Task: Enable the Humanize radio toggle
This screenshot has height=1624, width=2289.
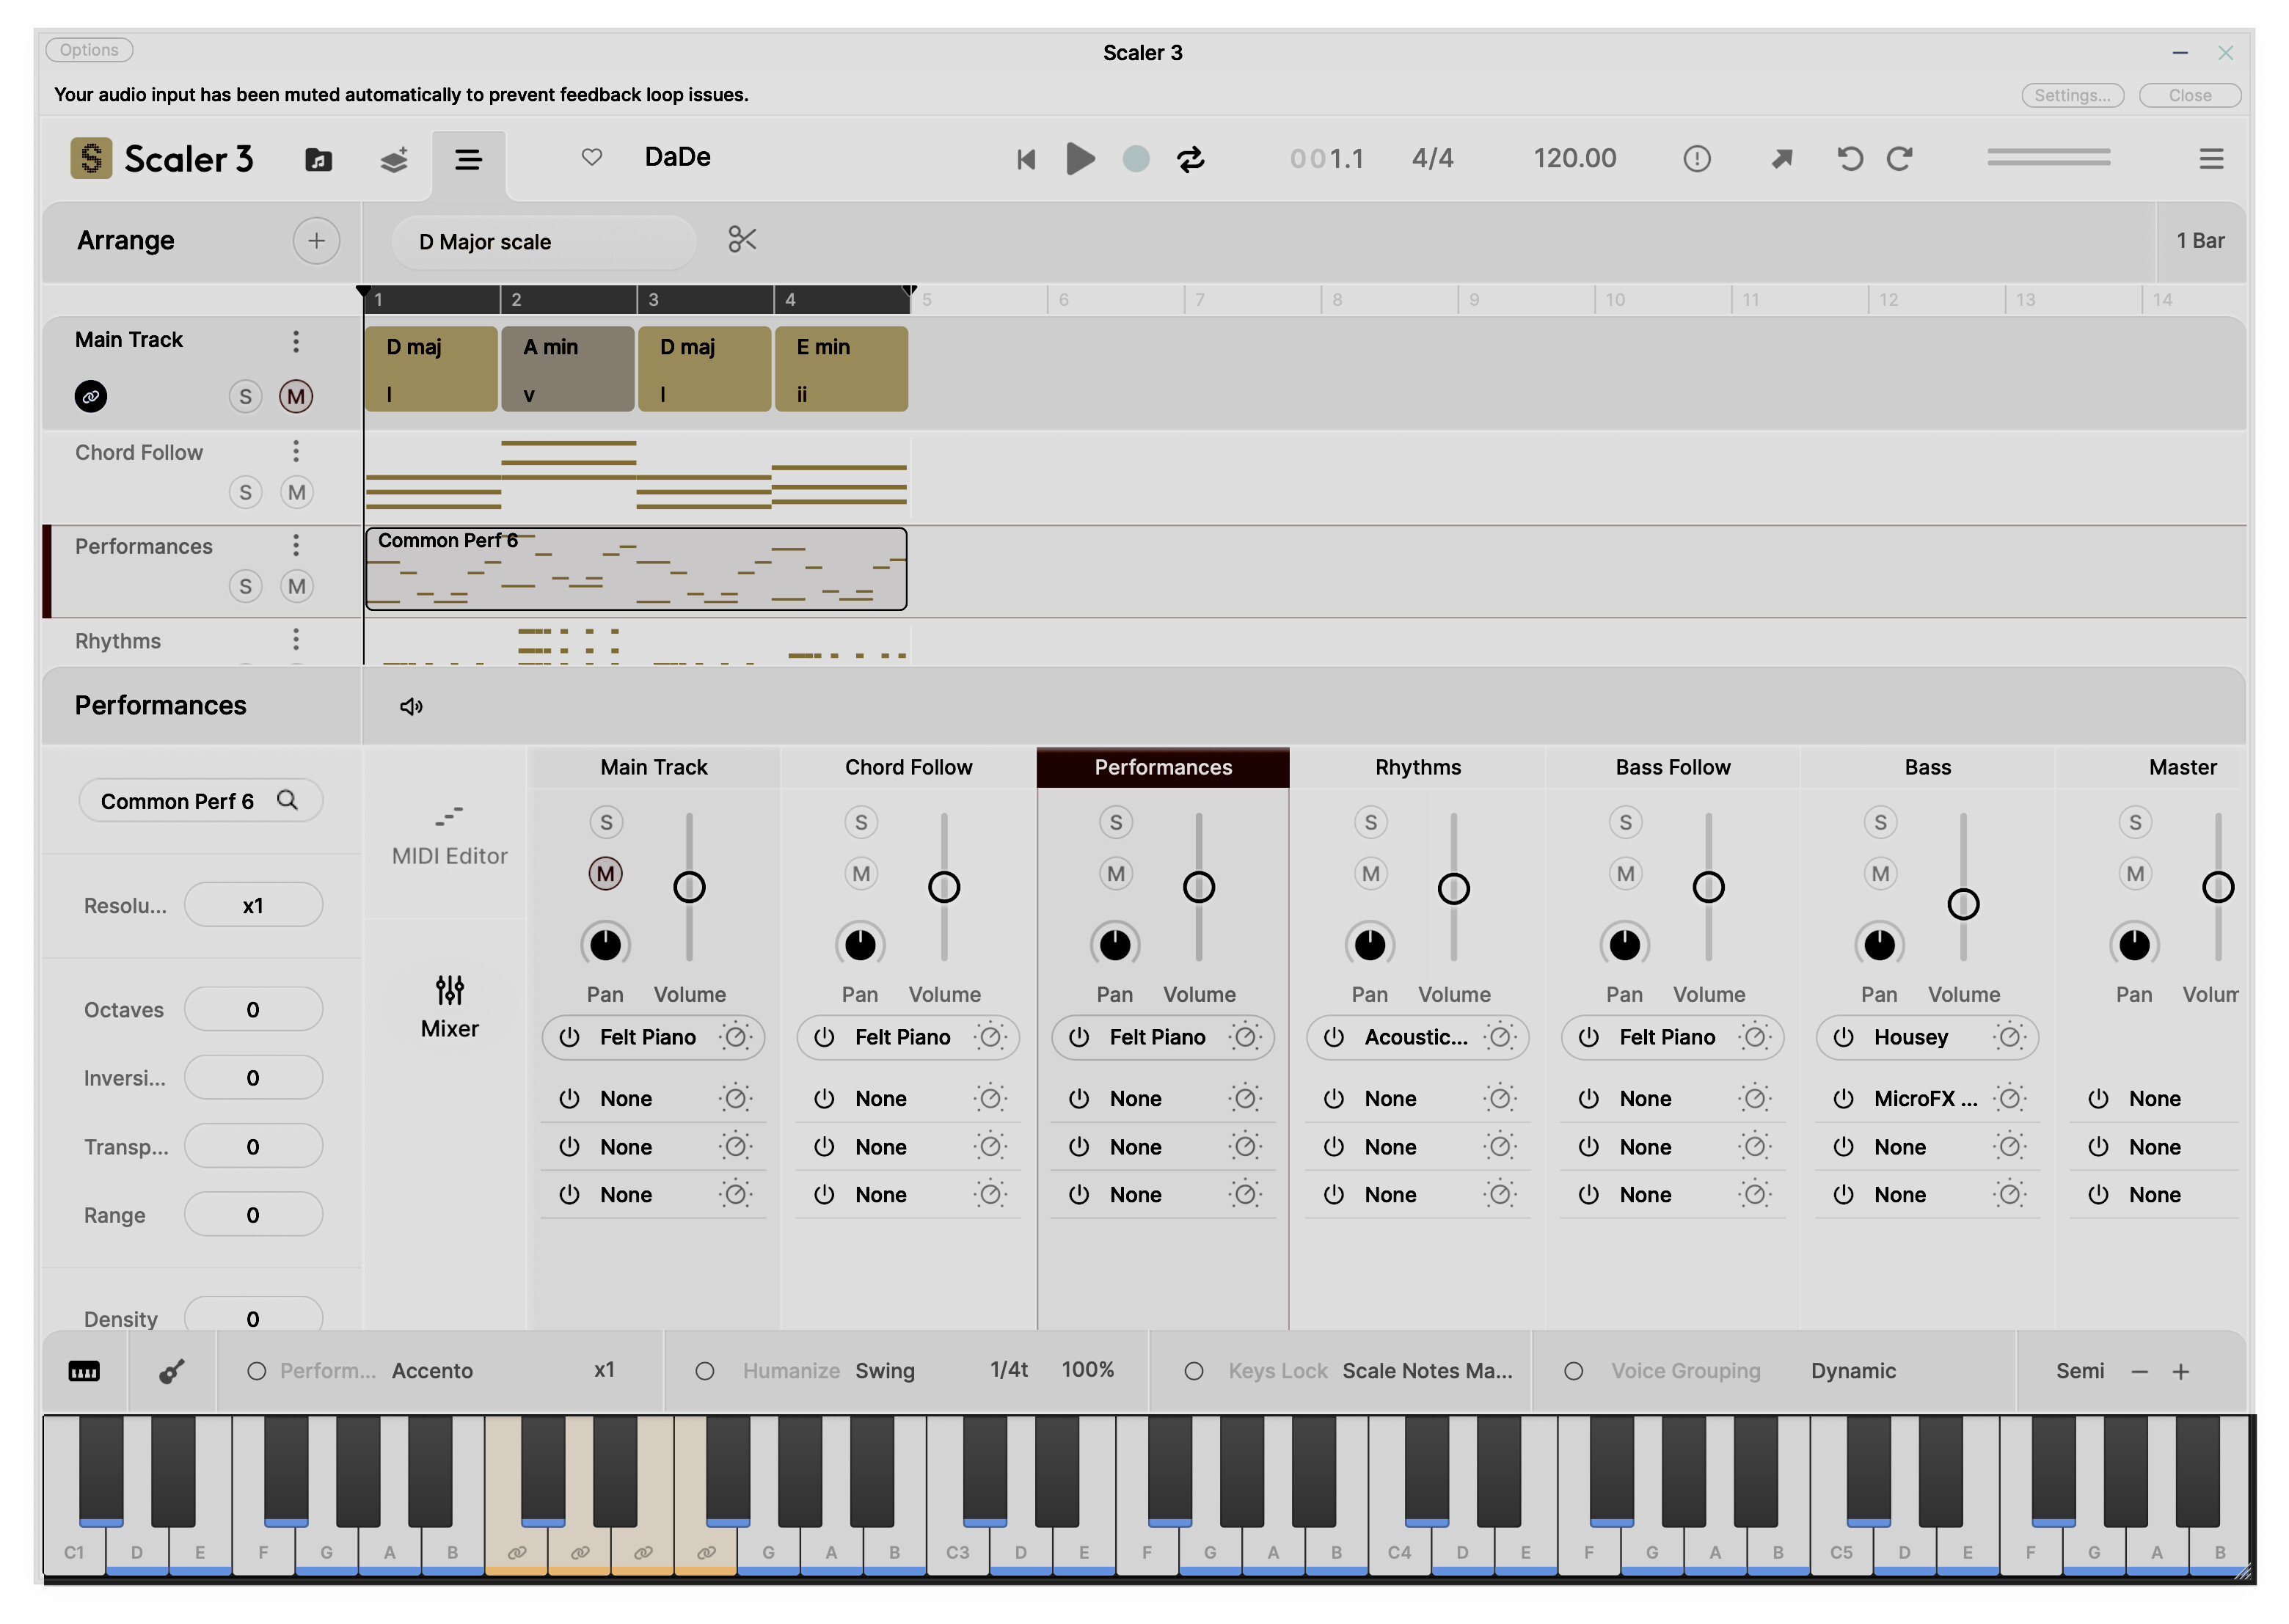Action: [705, 1371]
